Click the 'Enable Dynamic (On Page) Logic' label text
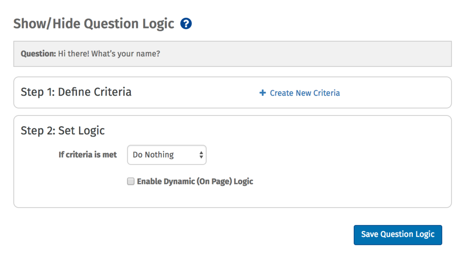The width and height of the screenshot is (463, 254). click(195, 181)
